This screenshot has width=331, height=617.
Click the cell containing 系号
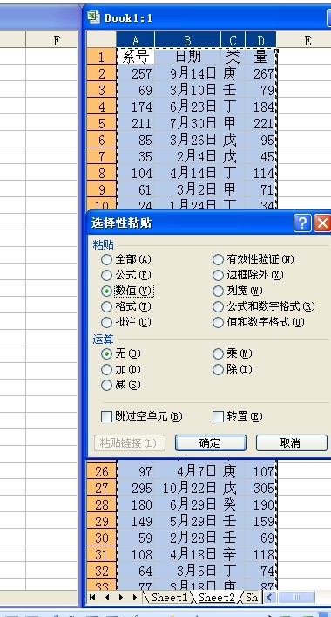pos(136,57)
